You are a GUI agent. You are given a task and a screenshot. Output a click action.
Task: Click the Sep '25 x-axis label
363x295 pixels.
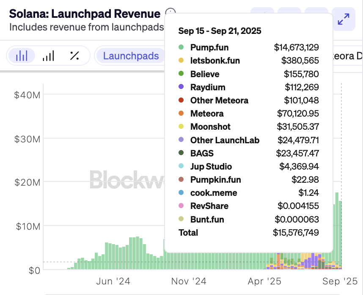340,281
